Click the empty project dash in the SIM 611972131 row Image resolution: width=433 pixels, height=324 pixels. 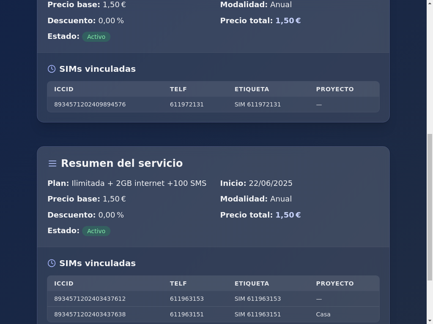tap(319, 105)
